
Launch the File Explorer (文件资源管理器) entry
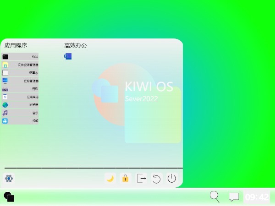click(20, 65)
